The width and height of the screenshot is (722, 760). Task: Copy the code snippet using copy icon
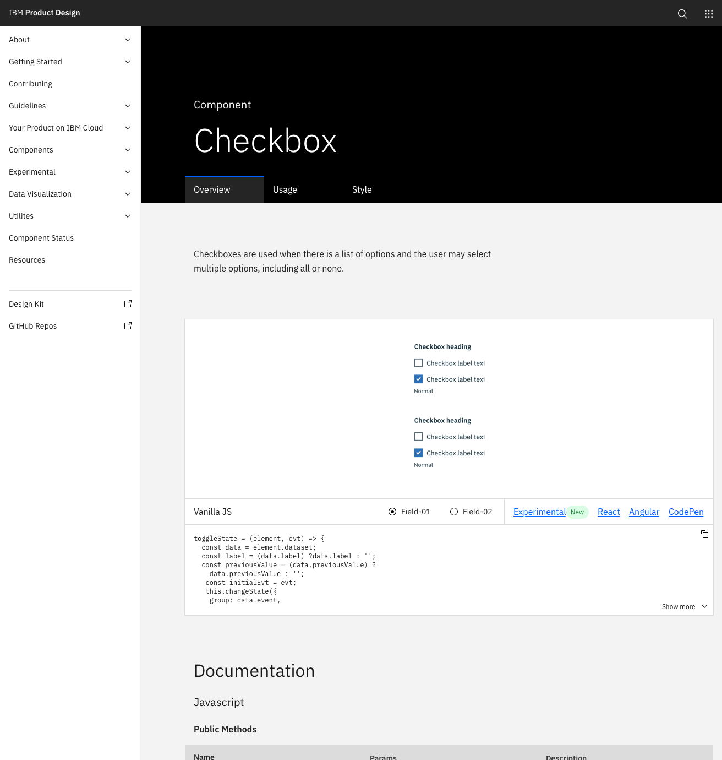[705, 534]
